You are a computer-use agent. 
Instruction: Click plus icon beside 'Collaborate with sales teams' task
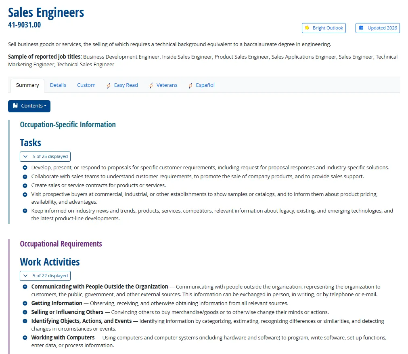pyautogui.click(x=25, y=177)
